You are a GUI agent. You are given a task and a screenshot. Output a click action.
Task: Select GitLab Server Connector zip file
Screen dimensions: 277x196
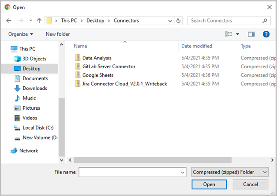point(109,67)
